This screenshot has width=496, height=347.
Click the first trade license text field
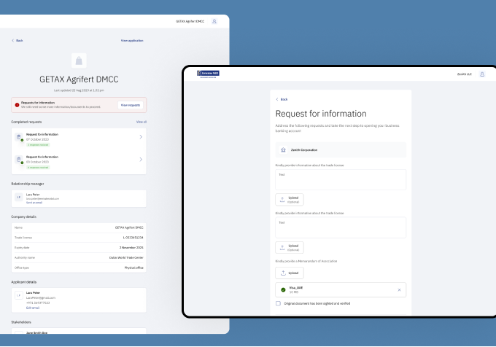point(340,180)
